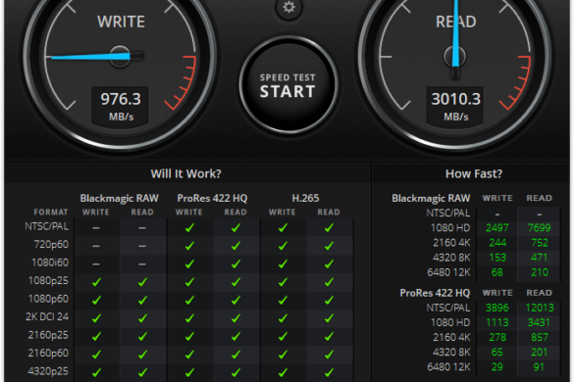Image resolution: width=574 pixels, height=382 pixels.
Task: Select the 'How Fast?' panel heading
Action: (474, 173)
